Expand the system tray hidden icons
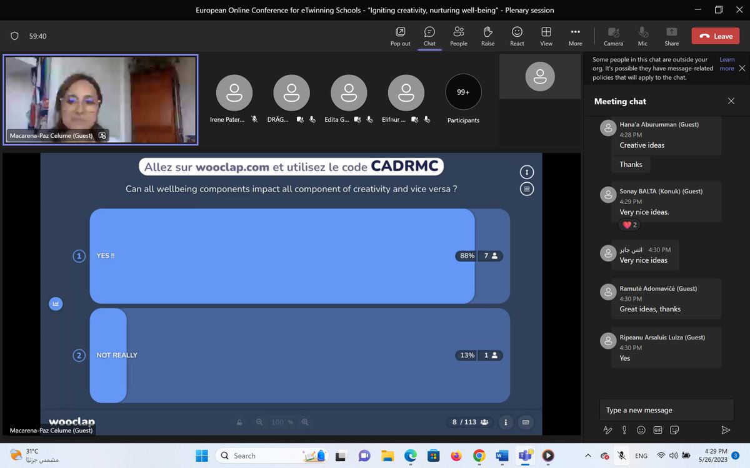 [587, 456]
